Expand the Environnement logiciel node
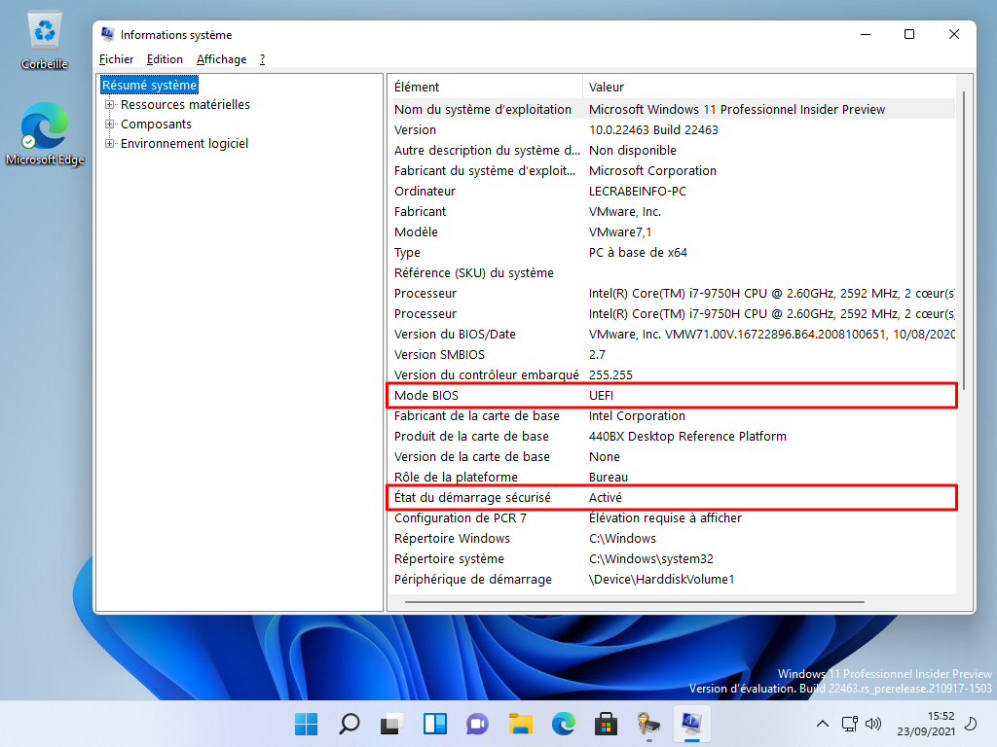Viewport: 997px width, 747px height. (109, 144)
